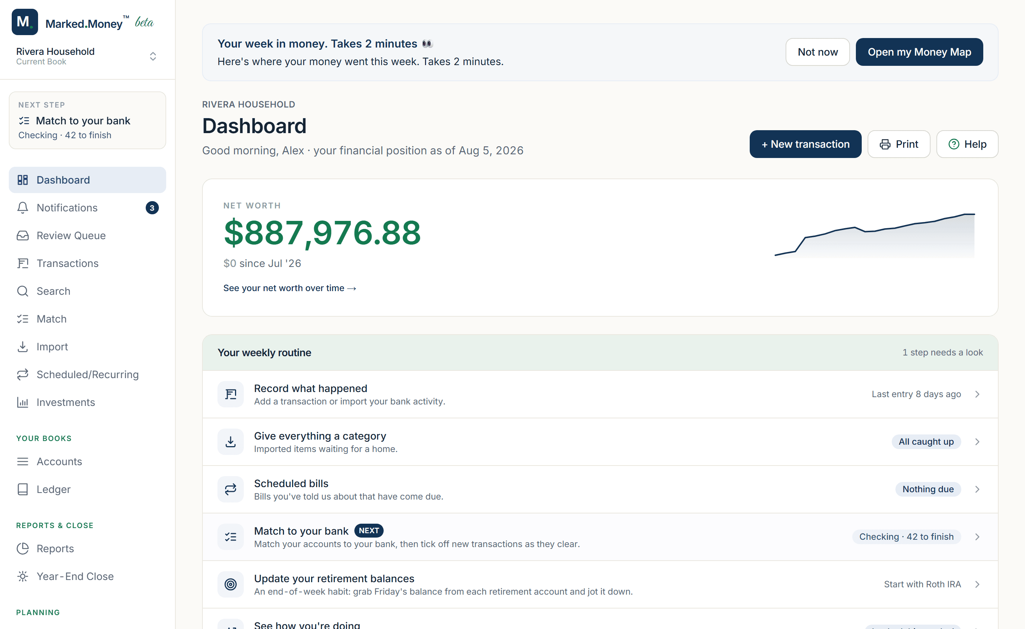Open Search in the sidebar

tap(87, 291)
